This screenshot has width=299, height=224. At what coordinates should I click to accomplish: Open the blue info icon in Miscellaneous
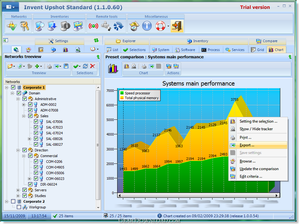pyautogui.click(x=147, y=26)
